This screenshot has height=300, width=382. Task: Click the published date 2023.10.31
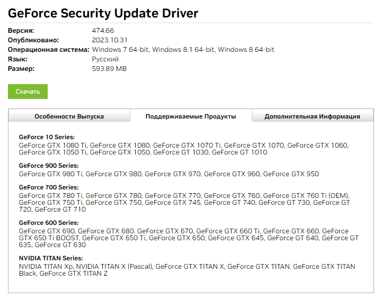pyautogui.click(x=110, y=40)
